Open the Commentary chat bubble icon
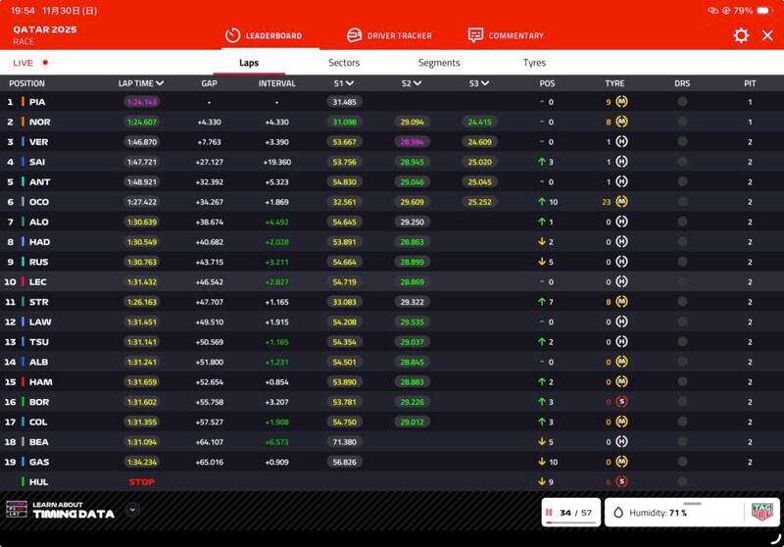The height and width of the screenshot is (547, 784). 475,35
